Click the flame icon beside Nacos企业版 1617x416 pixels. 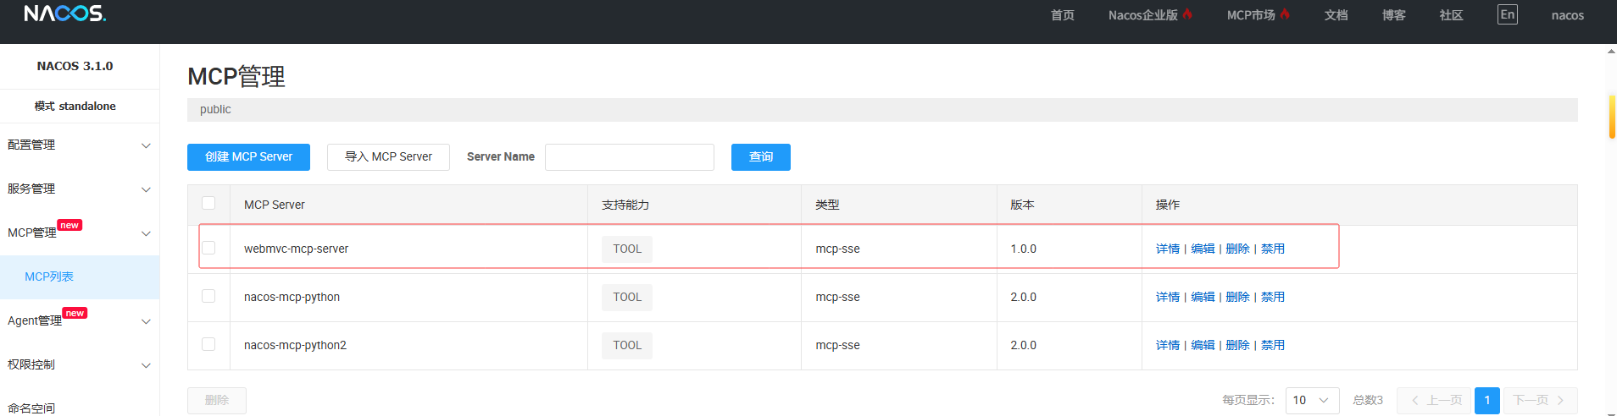(1187, 14)
